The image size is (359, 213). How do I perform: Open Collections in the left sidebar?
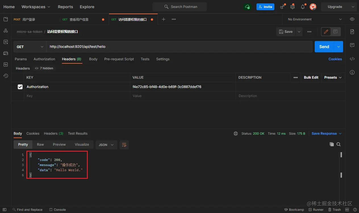coord(6,19)
